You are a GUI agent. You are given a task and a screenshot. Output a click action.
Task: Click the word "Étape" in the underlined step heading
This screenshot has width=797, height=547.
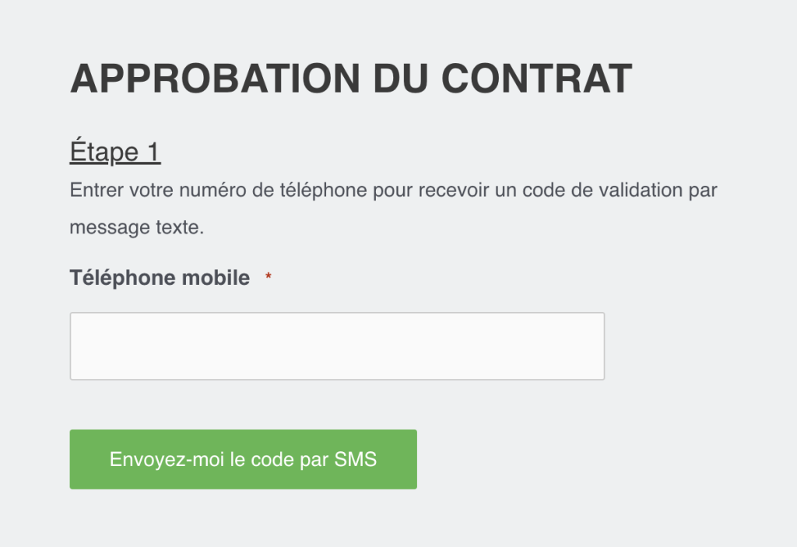click(104, 152)
